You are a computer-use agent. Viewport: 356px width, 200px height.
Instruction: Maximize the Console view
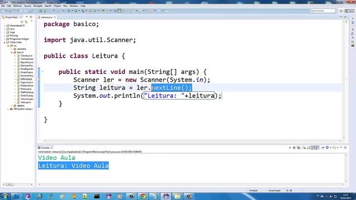[x=345, y=147]
